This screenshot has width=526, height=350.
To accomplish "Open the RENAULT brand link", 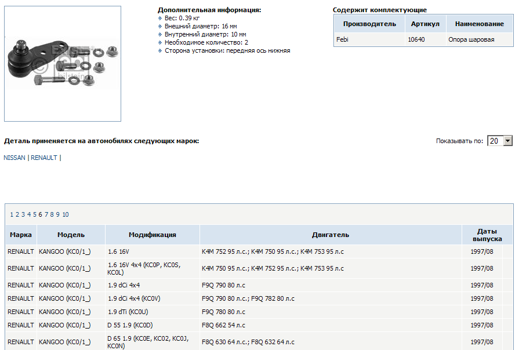I will tap(44, 158).
